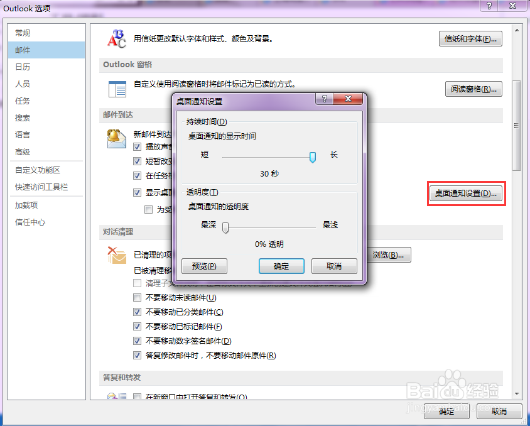Toggle the 显示桌面通知 checkbox
This screenshot has width=530, height=426.
(x=138, y=193)
